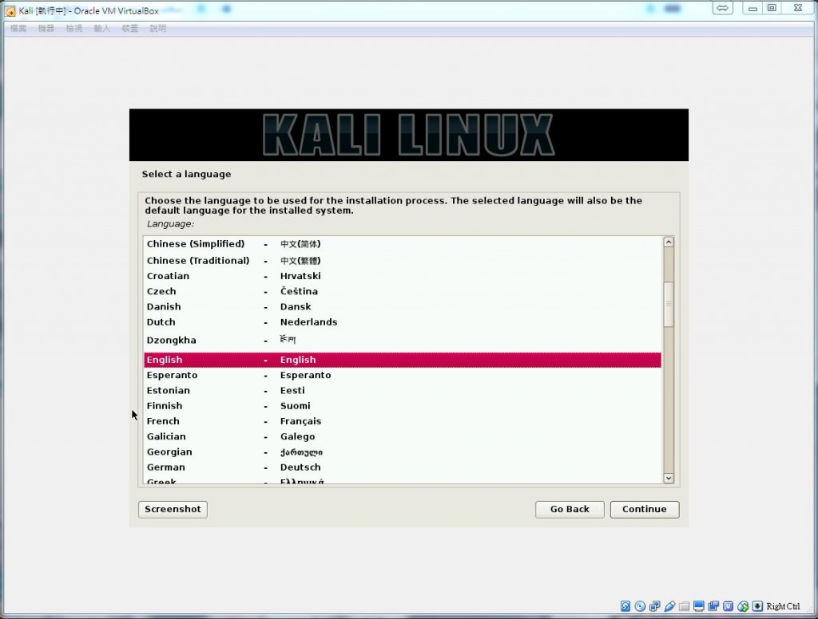Click the virtualization features chip icon
This screenshot has width=818, height=619.
pyautogui.click(x=728, y=606)
